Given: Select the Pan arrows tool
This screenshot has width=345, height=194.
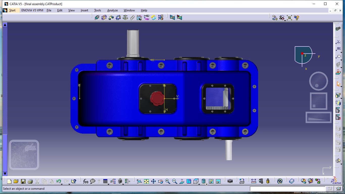Looking at the screenshot, I should (153, 181).
